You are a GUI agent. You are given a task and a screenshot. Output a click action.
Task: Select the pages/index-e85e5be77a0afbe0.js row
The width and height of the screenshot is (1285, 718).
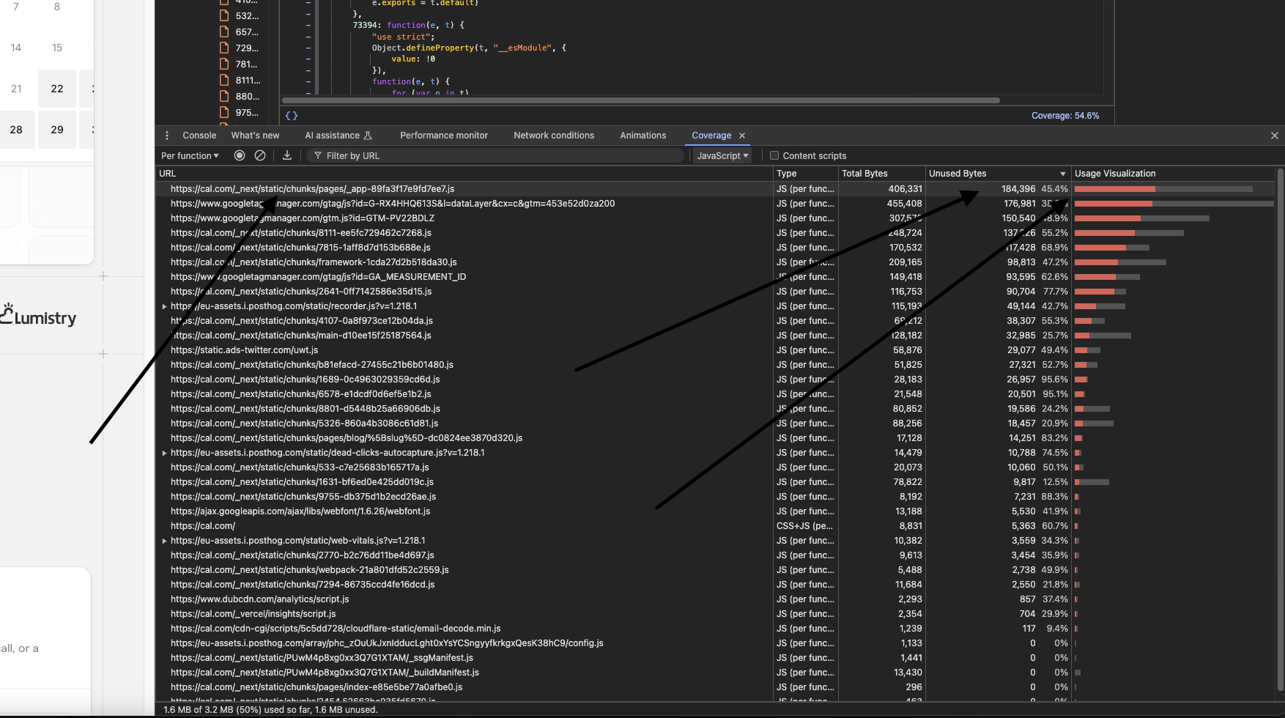[x=716, y=687]
